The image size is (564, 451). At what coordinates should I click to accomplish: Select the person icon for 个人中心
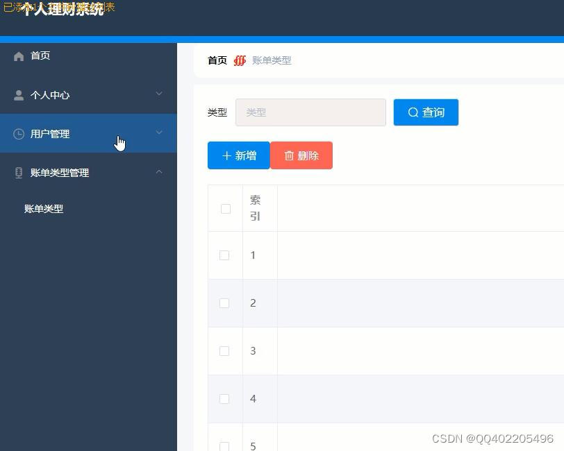pyautogui.click(x=18, y=94)
